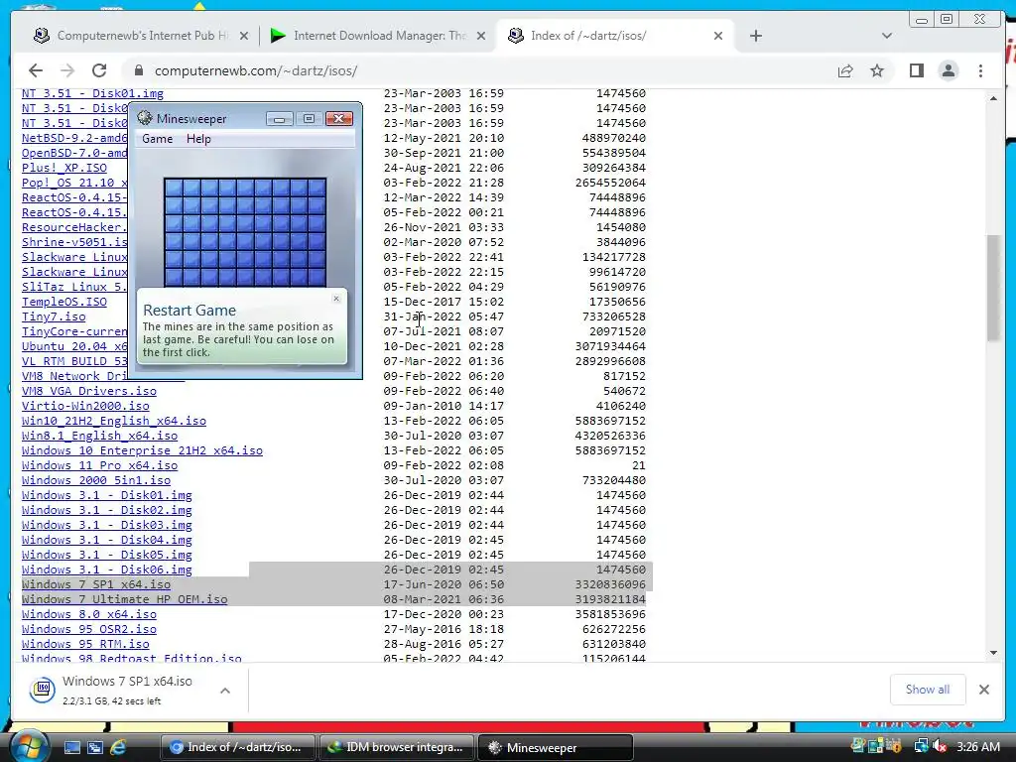
Task: Click the system clock 3:26 AM
Action: point(977,747)
